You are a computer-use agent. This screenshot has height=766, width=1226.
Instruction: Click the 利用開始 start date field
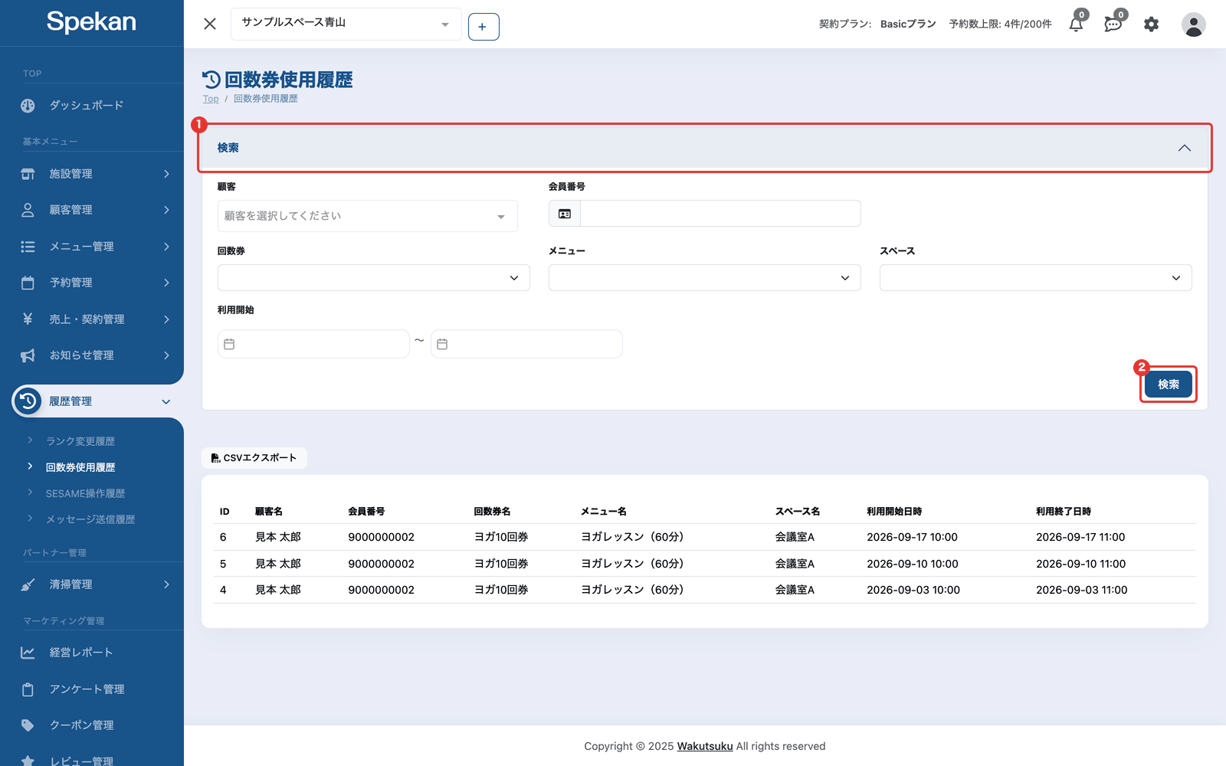tap(313, 344)
